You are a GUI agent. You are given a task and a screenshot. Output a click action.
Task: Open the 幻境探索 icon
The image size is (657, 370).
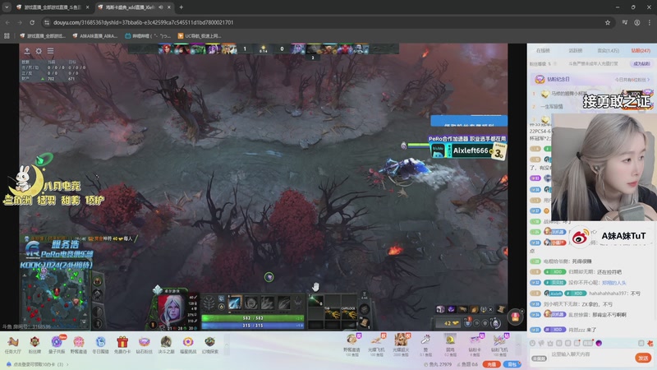pyautogui.click(x=210, y=345)
